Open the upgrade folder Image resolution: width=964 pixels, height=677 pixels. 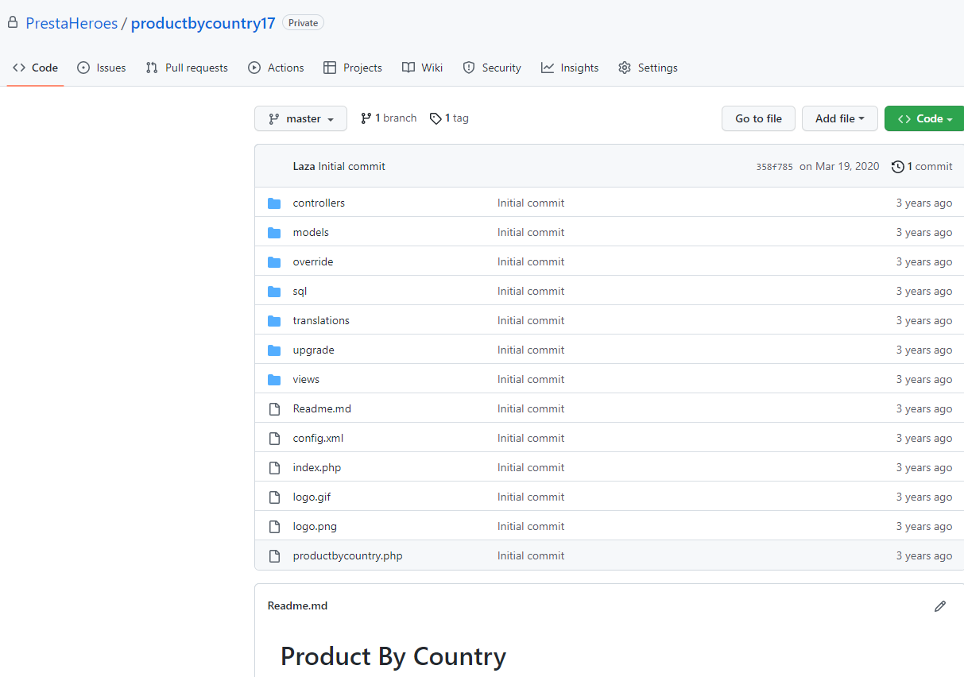coord(313,350)
